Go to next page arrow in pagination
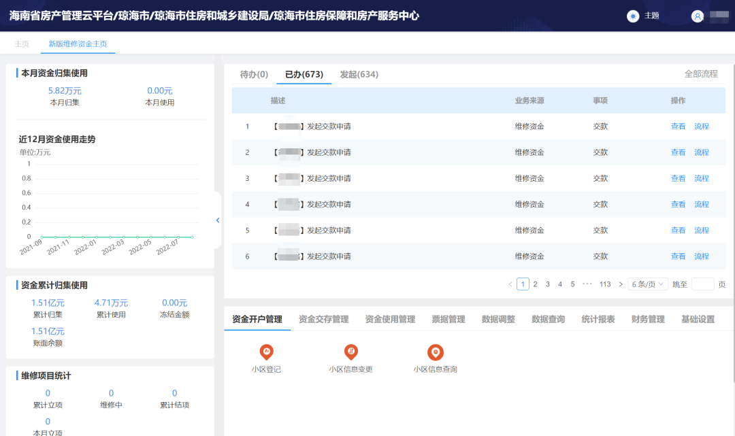Viewport: 735px width, 436px height. pyautogui.click(x=620, y=284)
